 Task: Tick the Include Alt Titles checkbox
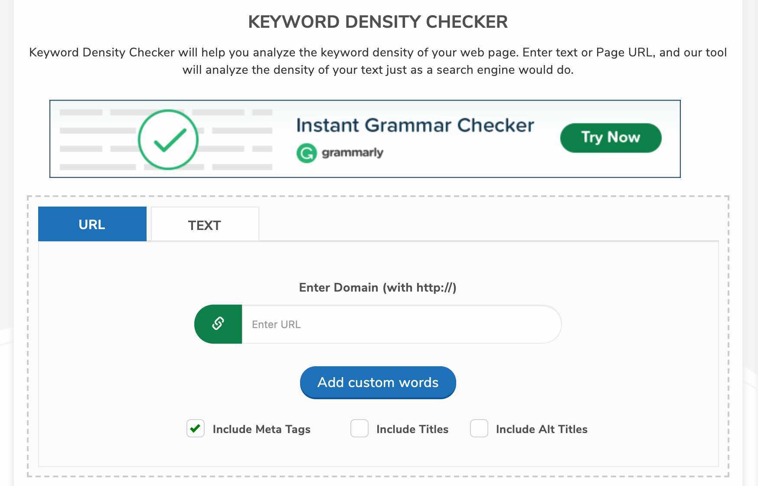point(479,429)
